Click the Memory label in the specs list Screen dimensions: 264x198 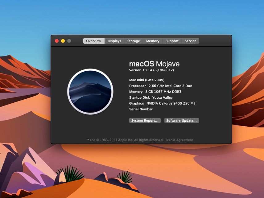(x=136, y=92)
